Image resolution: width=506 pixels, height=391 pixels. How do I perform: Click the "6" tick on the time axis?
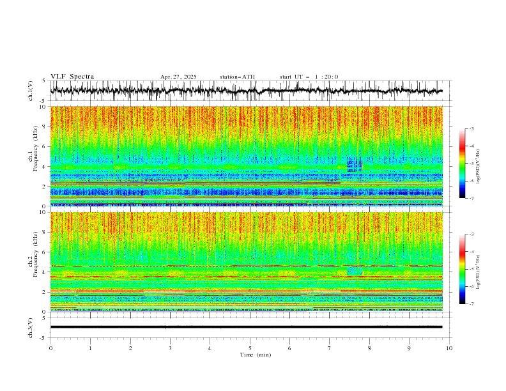pos(289,348)
